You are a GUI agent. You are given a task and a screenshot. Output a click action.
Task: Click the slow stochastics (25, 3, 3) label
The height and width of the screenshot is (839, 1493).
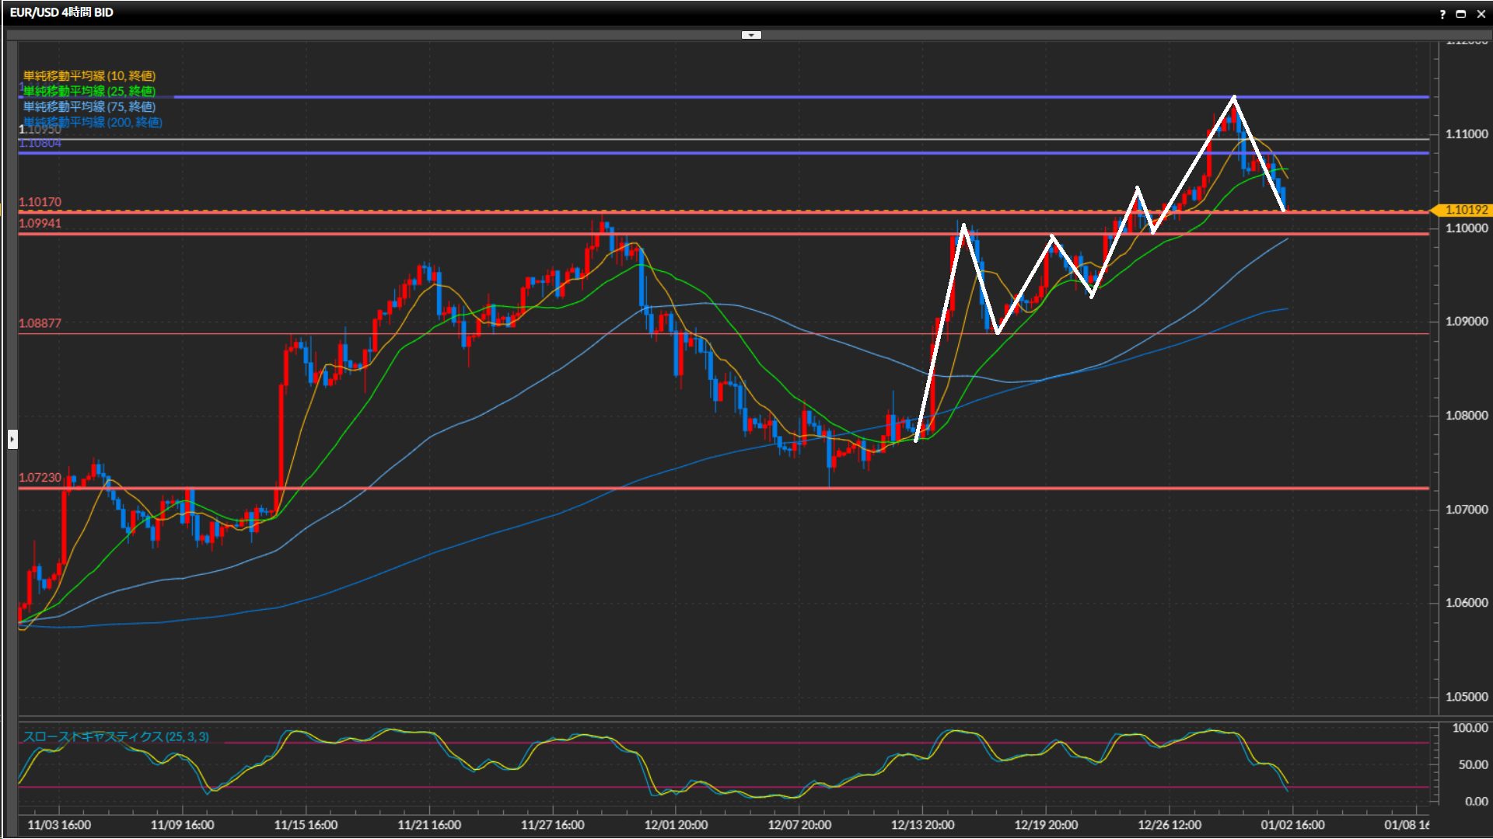tap(116, 736)
